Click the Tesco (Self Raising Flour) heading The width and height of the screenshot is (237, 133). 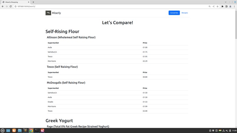coord(62,67)
